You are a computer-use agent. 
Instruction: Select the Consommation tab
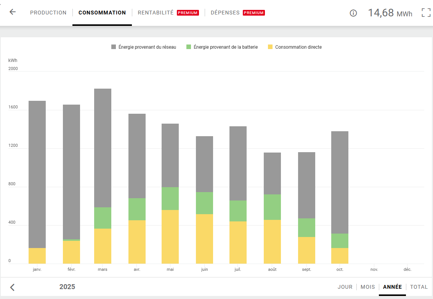point(102,13)
